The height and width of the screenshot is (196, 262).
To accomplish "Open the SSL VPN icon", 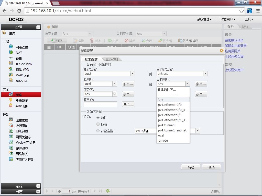I will pyautogui.click(x=11, y=69).
